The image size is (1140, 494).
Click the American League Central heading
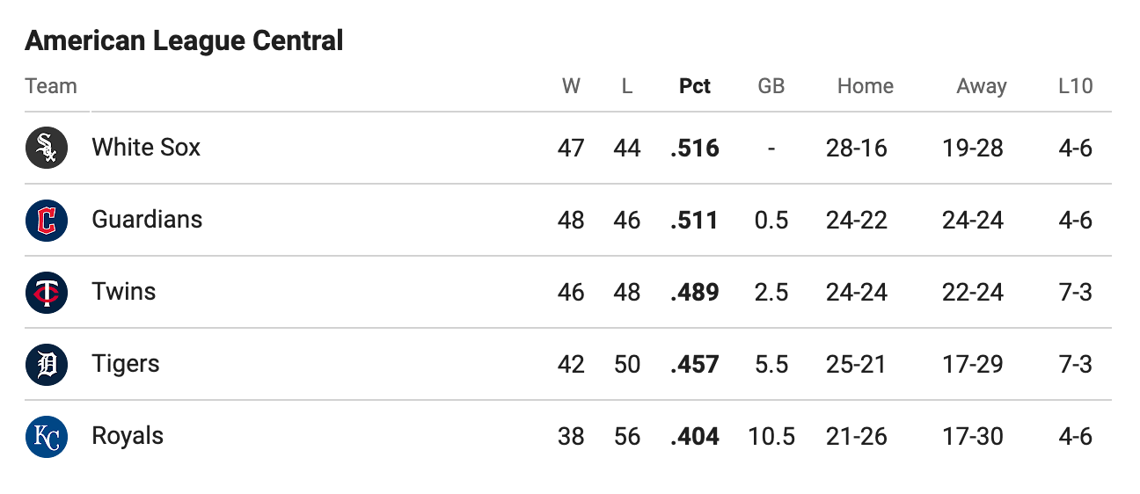point(184,40)
